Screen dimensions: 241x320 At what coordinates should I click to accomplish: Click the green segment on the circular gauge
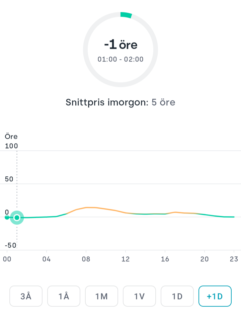click(126, 15)
